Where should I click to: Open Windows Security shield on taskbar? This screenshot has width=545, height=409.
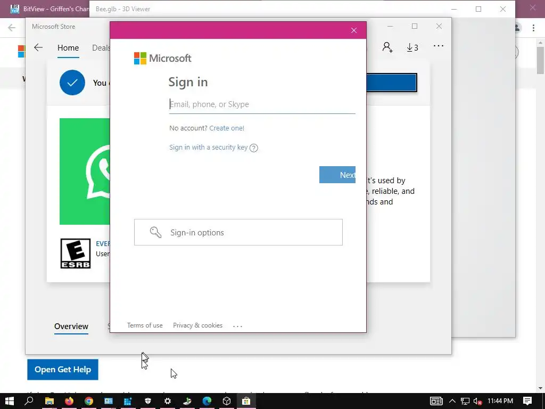pyautogui.click(x=148, y=401)
